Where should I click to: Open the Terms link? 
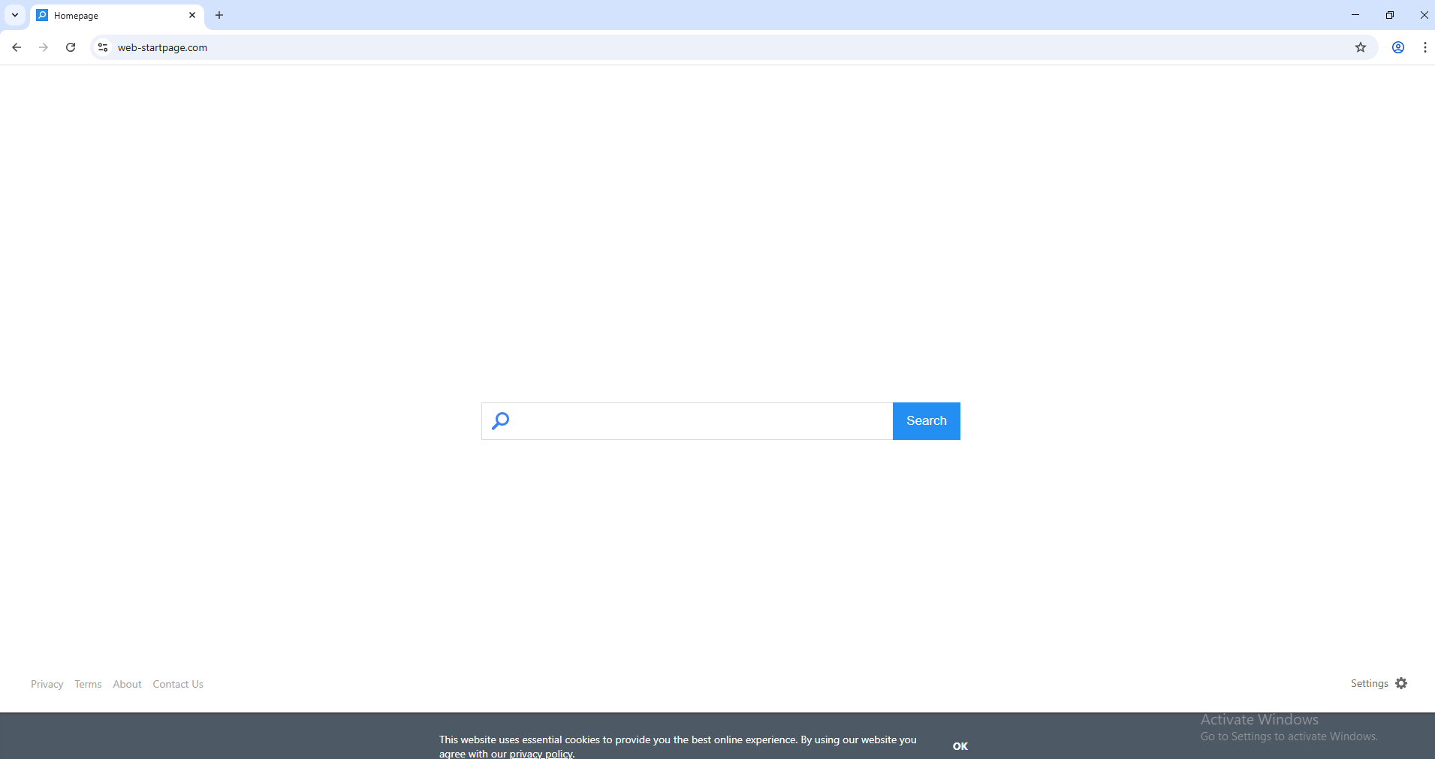88,684
